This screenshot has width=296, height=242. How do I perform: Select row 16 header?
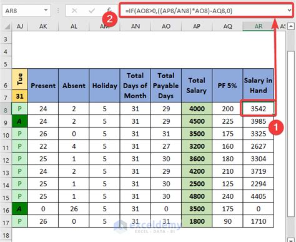(x=6, y=210)
